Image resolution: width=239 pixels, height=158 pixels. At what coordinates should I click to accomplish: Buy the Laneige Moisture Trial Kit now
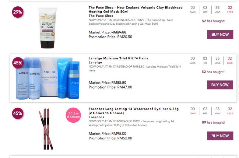(x=220, y=85)
